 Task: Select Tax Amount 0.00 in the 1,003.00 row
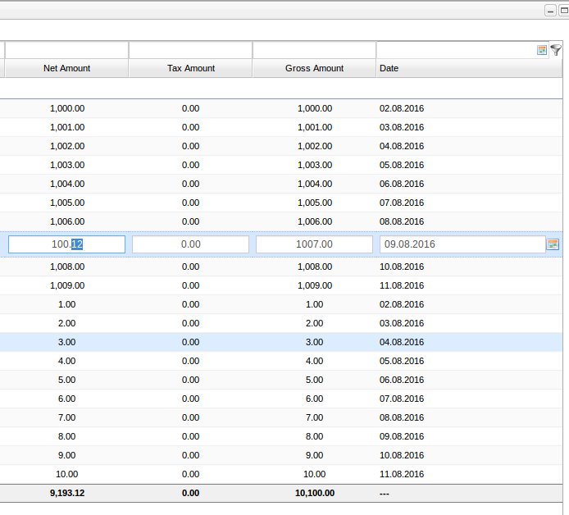point(190,165)
